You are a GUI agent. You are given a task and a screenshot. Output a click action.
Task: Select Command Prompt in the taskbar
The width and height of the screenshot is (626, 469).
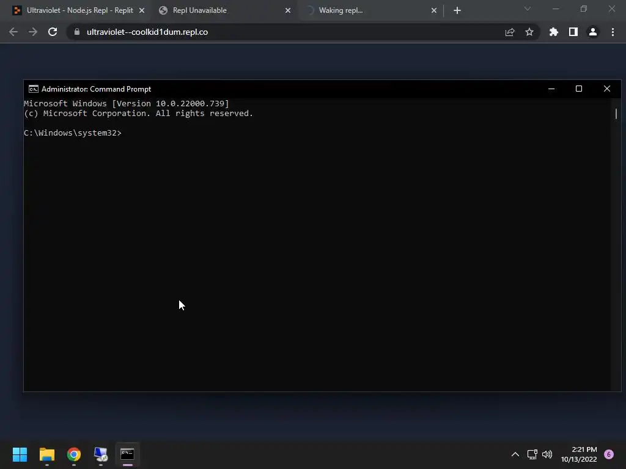click(x=127, y=454)
